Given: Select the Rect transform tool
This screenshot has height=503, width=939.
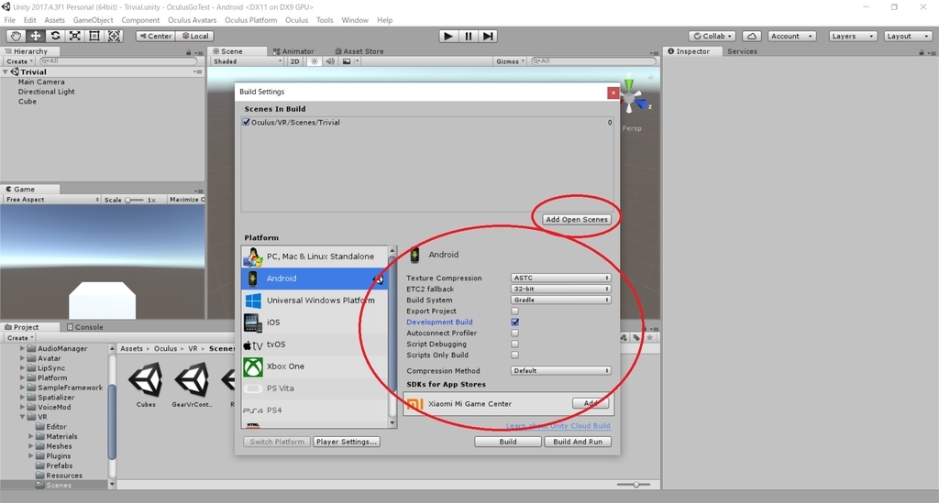Looking at the screenshot, I should [x=94, y=36].
